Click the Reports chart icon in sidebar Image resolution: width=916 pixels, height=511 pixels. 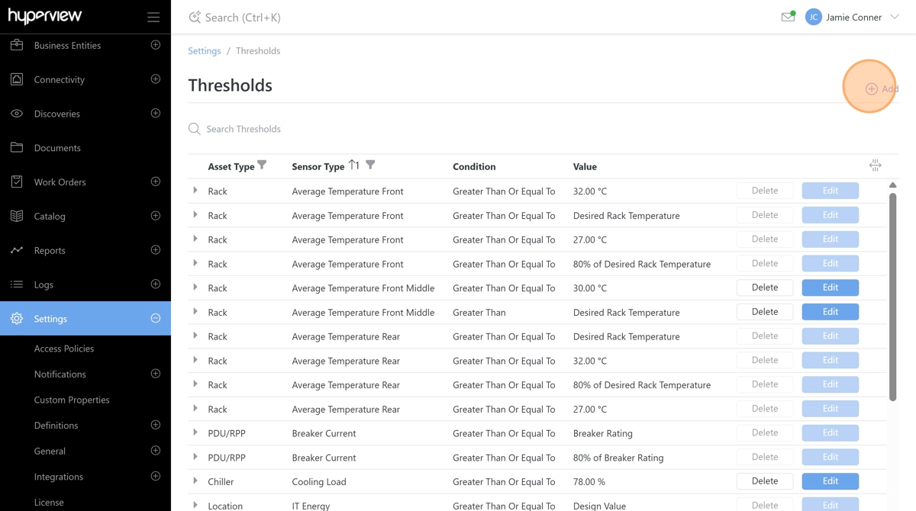point(17,250)
